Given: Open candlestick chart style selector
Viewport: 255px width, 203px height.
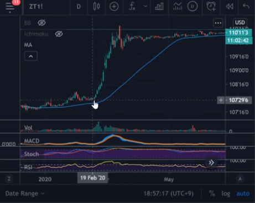Looking at the screenshot, I should tap(96, 7).
